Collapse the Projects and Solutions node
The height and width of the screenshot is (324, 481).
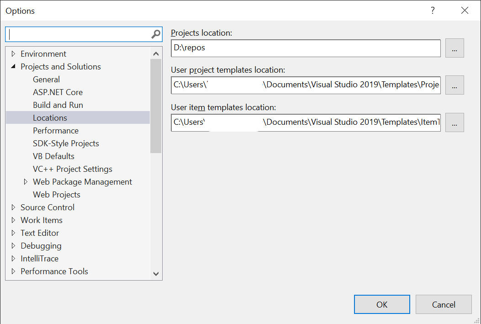pyautogui.click(x=13, y=66)
